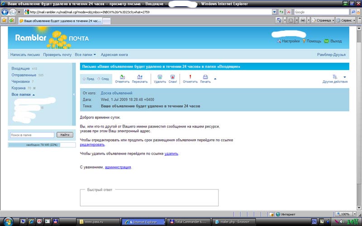Open the Home page icon
This screenshot has height=226, width=362.
[279, 20]
